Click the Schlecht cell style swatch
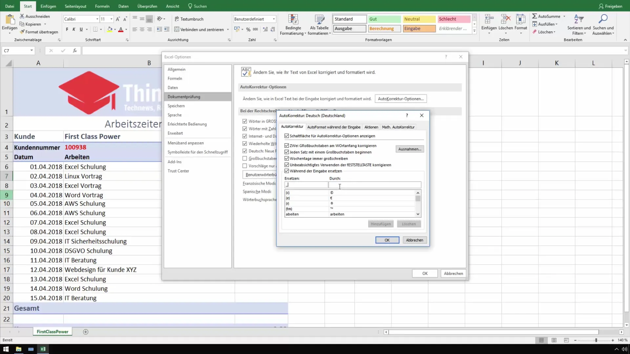Viewport: 630px width, 354px height. (454, 19)
